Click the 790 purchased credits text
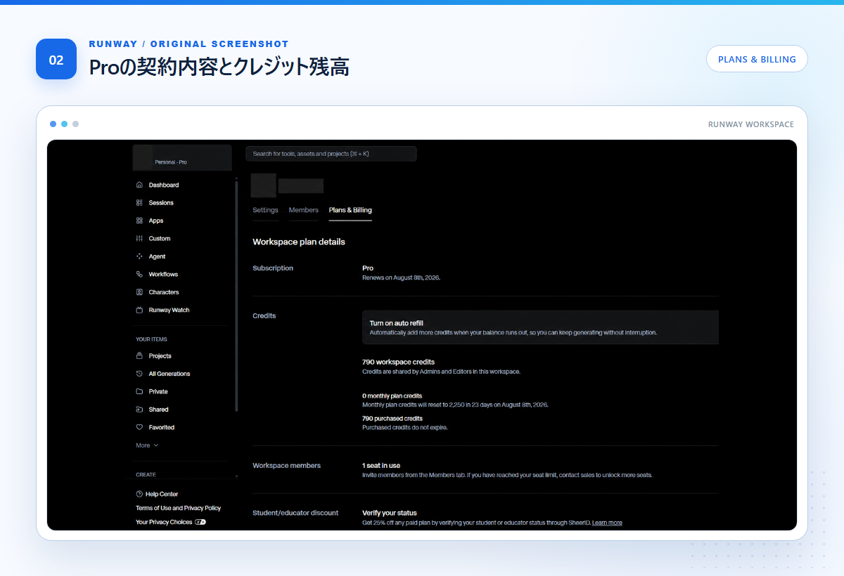The height and width of the screenshot is (576, 844). point(392,418)
